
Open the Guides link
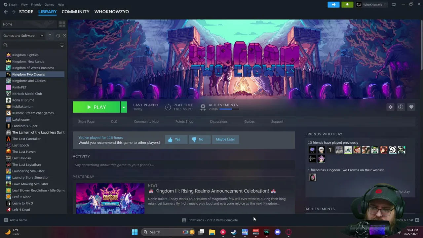[x=250, y=121]
